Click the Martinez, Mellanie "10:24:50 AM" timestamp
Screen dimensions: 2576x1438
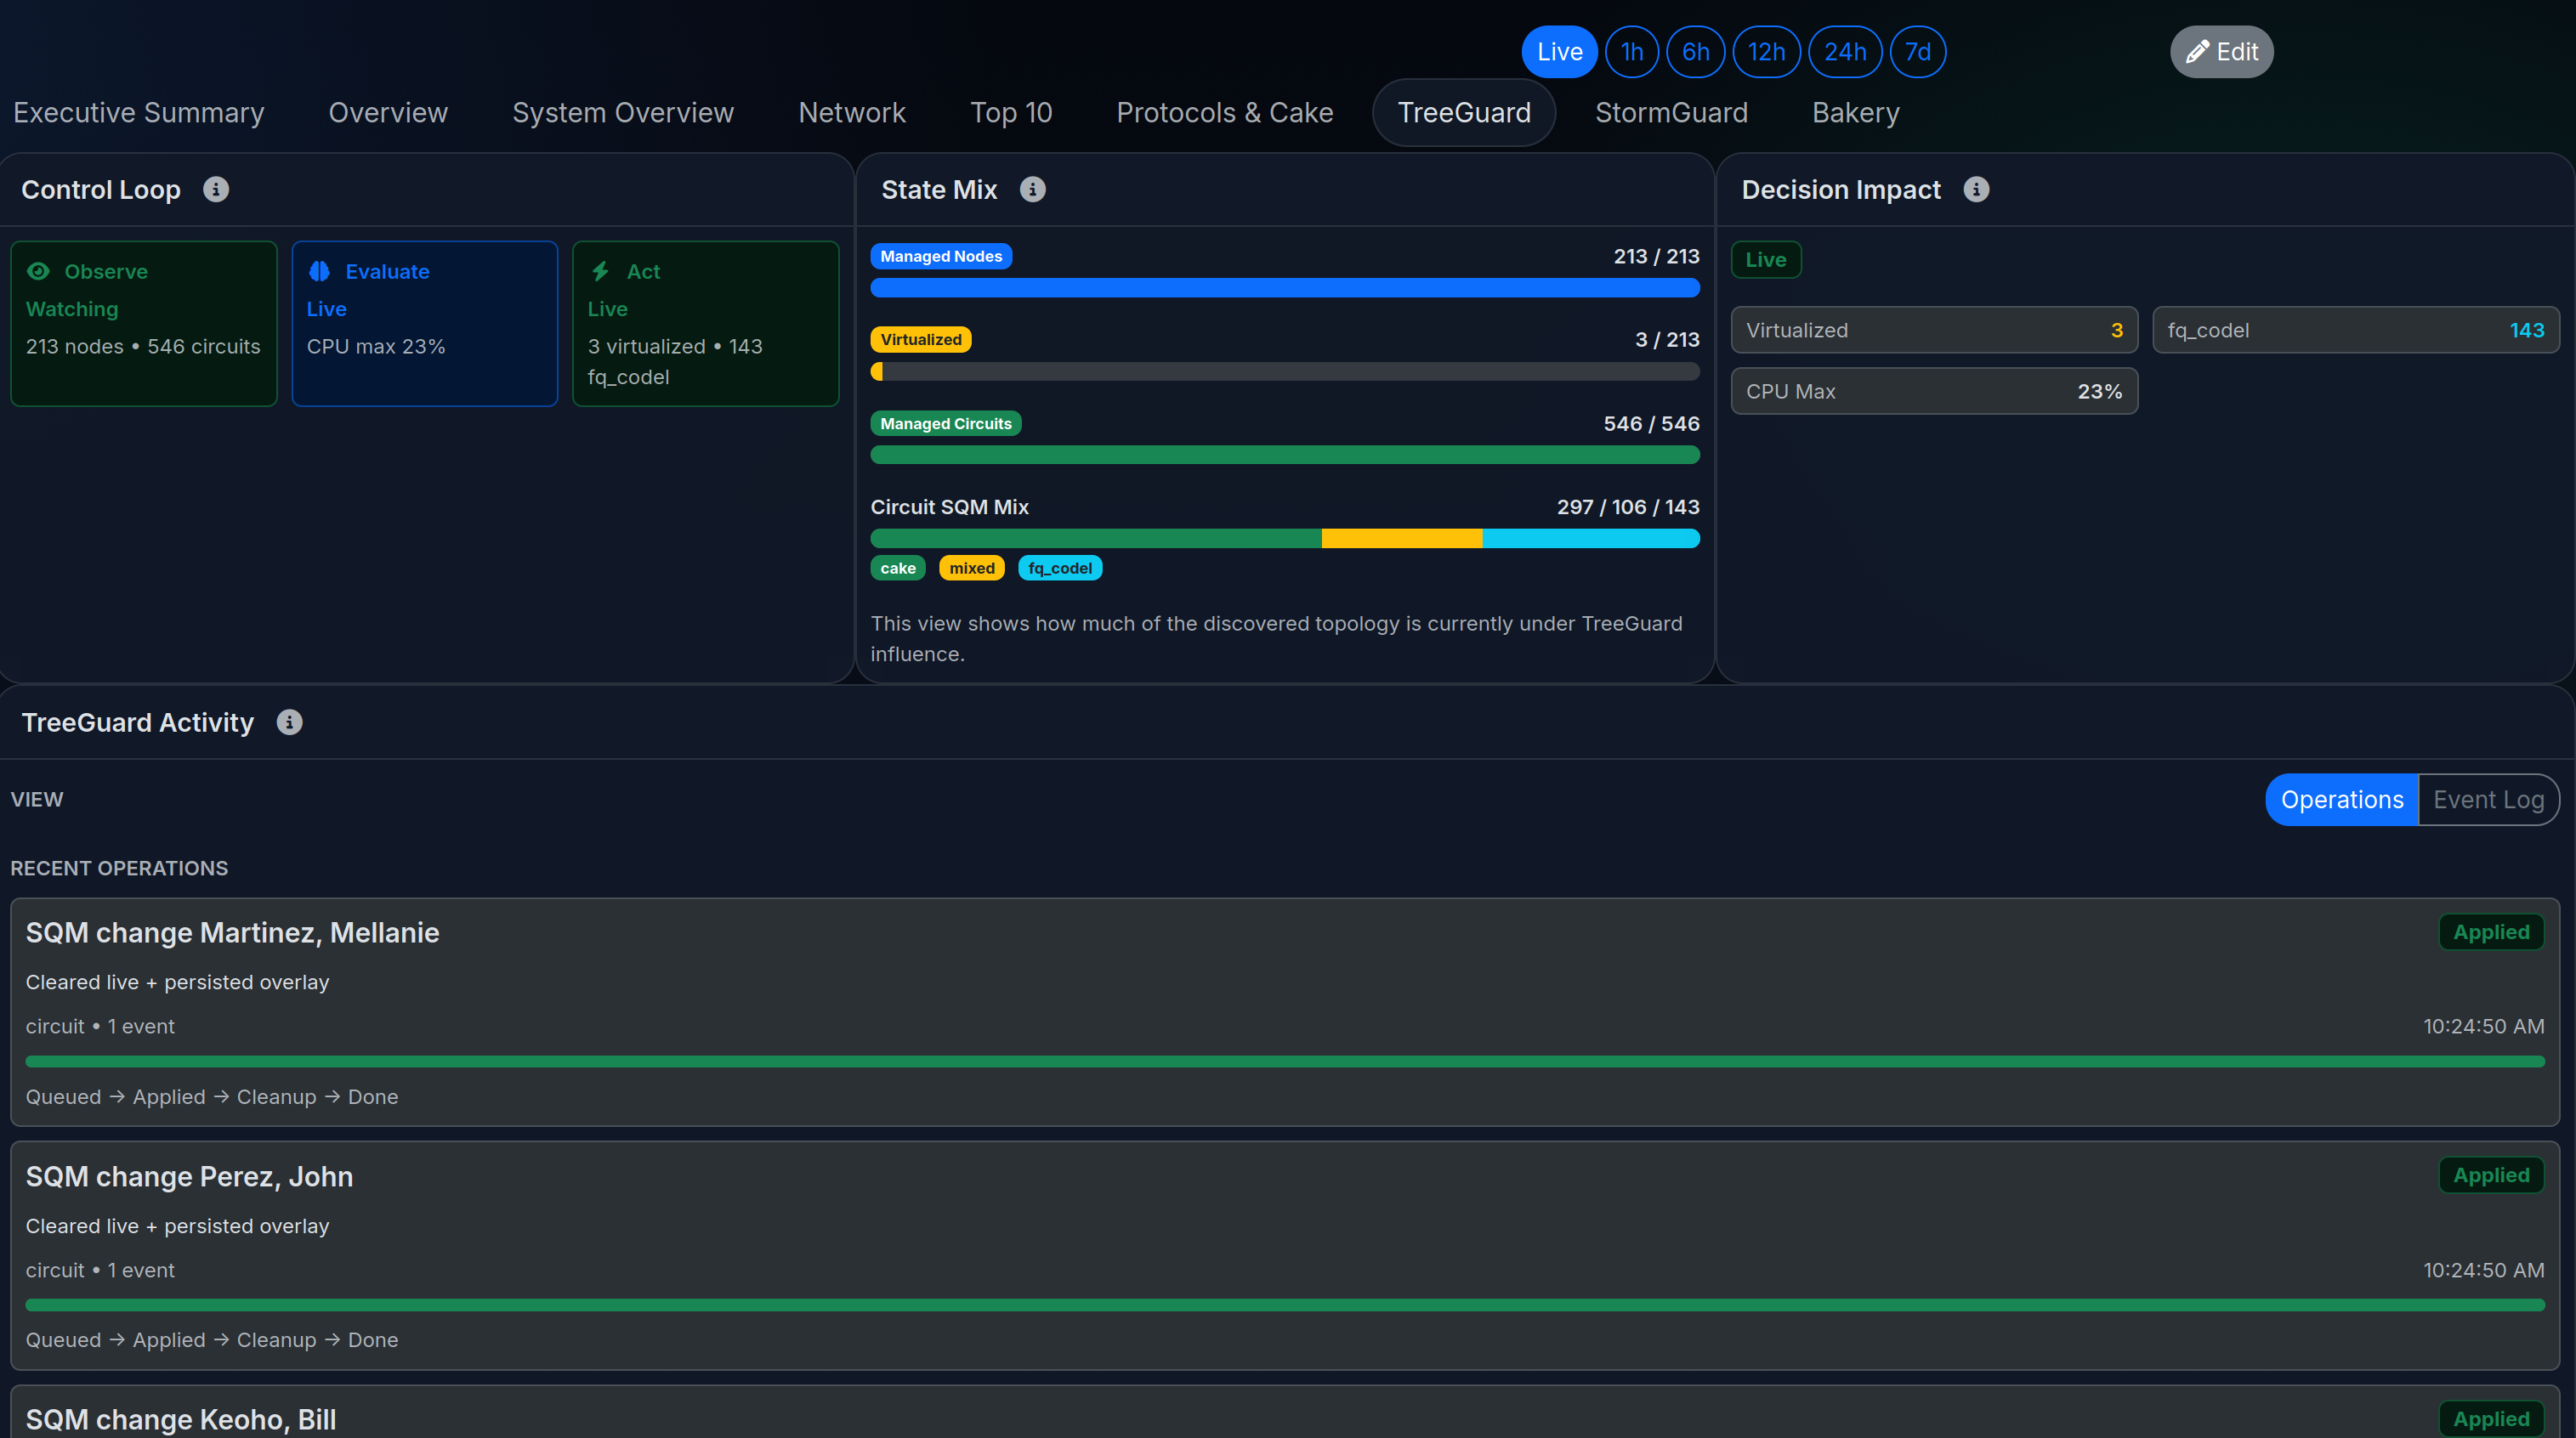[2483, 1026]
